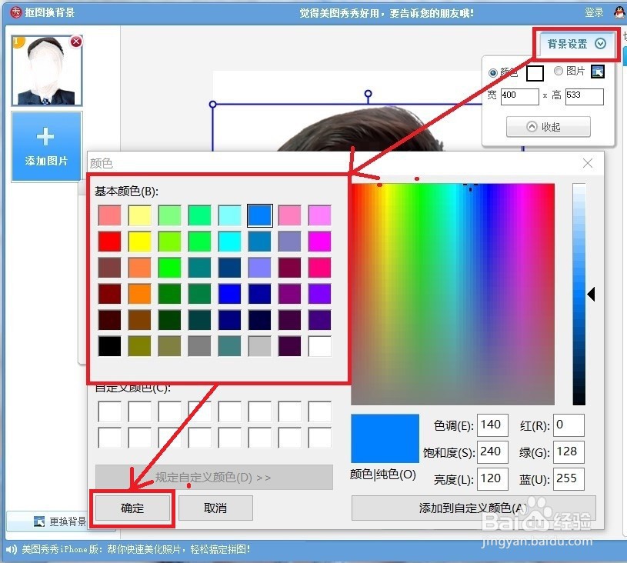Screen dimensions: 627x563
Task: Click 添加到自定义颜色(A) button
Action: [472, 508]
